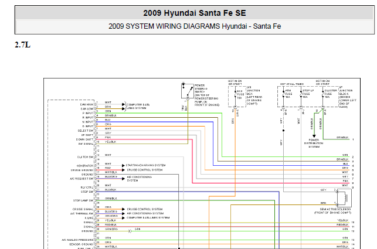Click the 'POWER DISTRIBUTION SYSTEM' reference text

coord(314,143)
